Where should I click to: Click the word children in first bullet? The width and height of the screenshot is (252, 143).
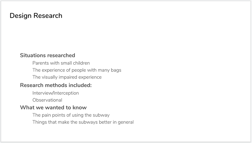[81, 63]
